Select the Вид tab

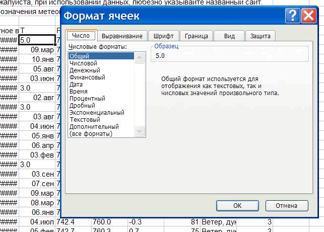(x=229, y=36)
